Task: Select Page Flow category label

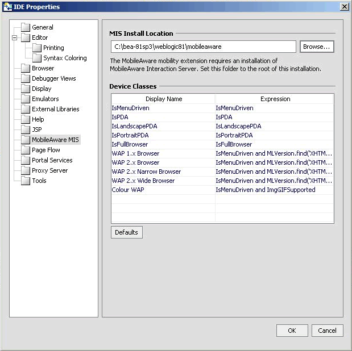Action: (46, 150)
